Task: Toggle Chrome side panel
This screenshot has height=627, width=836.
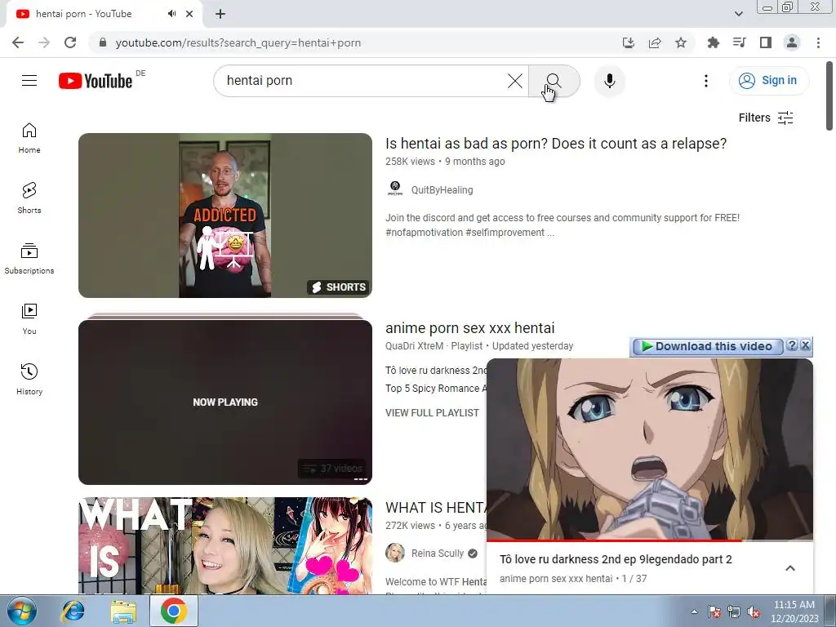Action: pos(766,42)
